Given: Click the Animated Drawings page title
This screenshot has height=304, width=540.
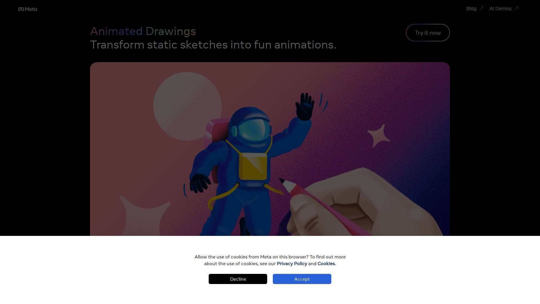Looking at the screenshot, I should point(143,31).
